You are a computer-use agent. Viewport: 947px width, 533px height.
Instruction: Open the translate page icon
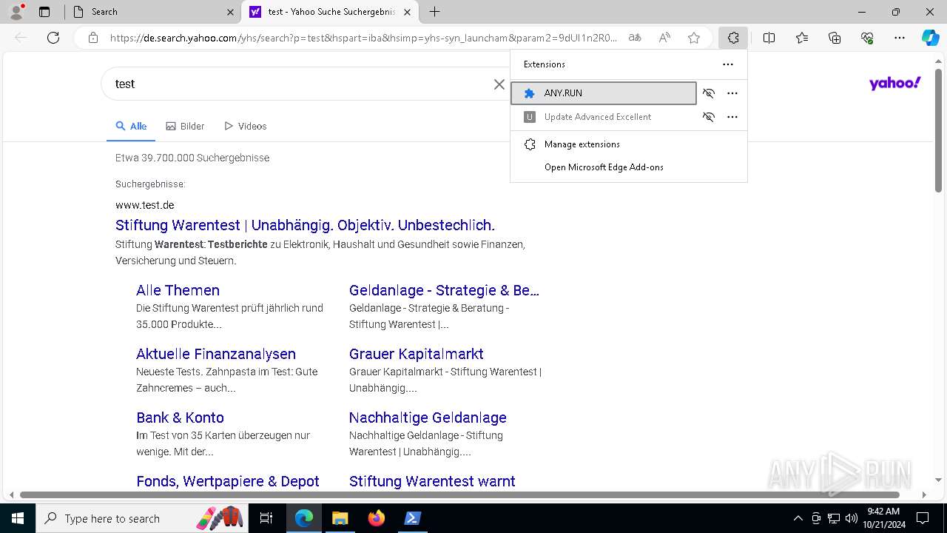click(x=635, y=38)
